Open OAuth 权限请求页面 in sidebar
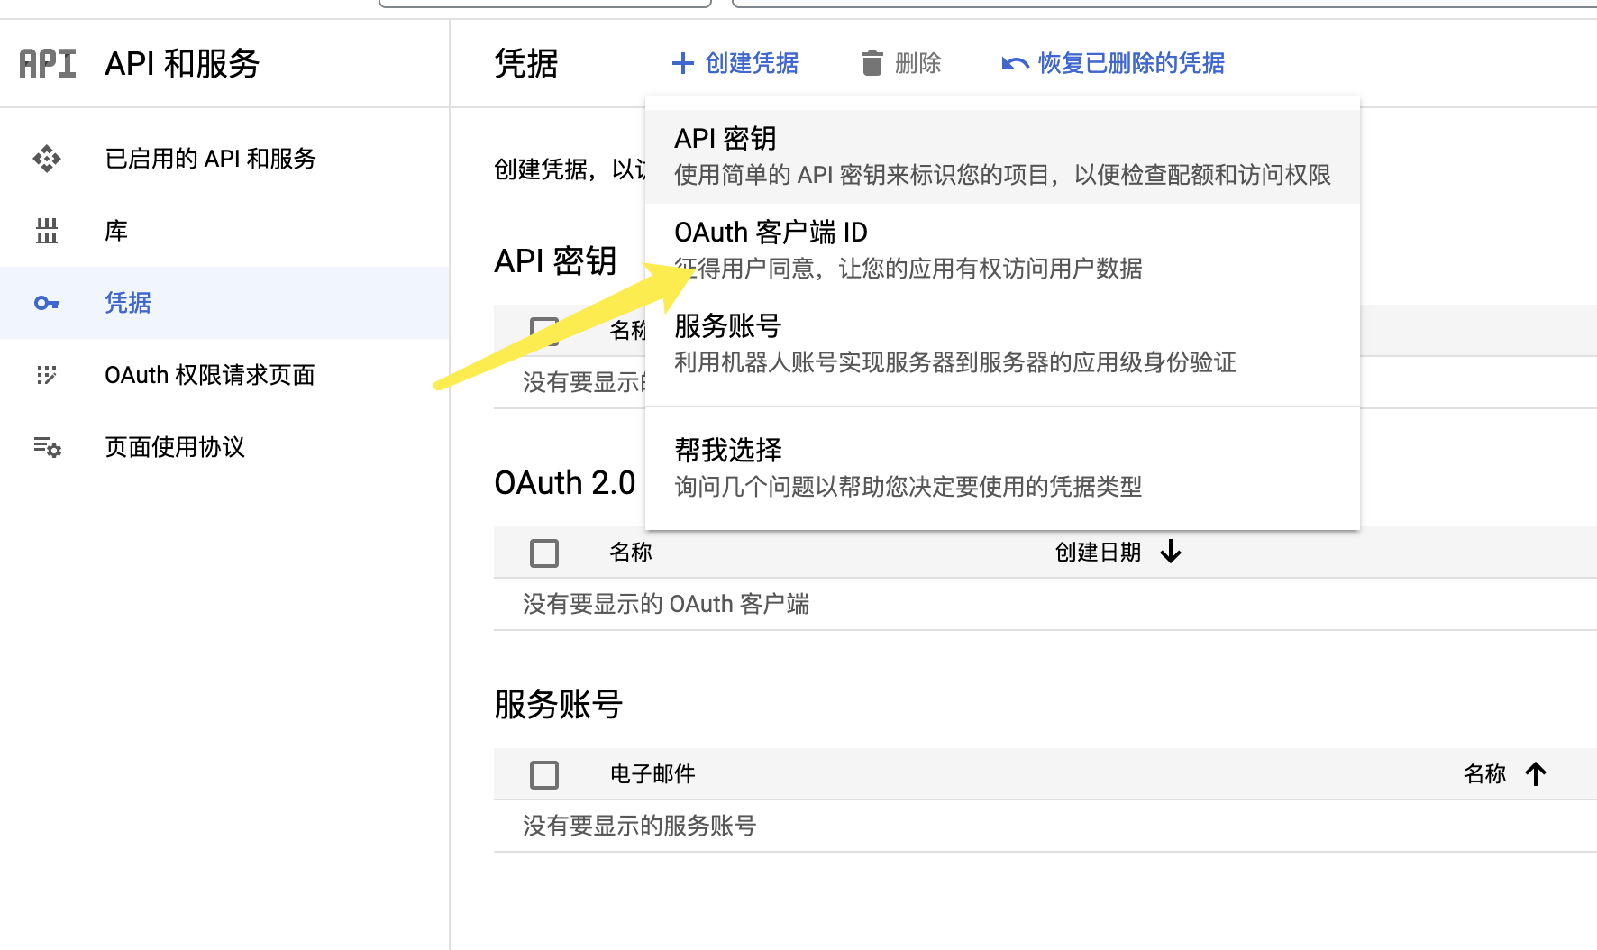Image resolution: width=1597 pixels, height=950 pixels. tap(224, 375)
